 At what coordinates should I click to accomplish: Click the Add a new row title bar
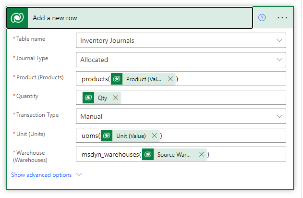[130, 18]
